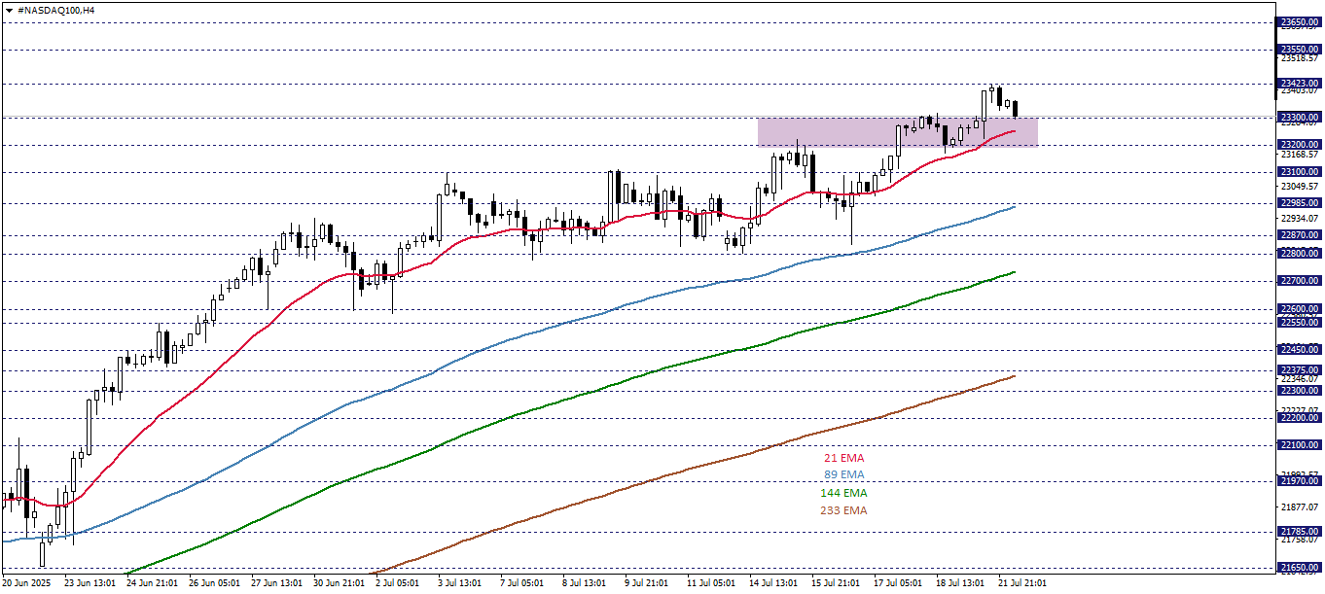Click the 89 EMA legend label
The image size is (1325, 594).
click(843, 475)
